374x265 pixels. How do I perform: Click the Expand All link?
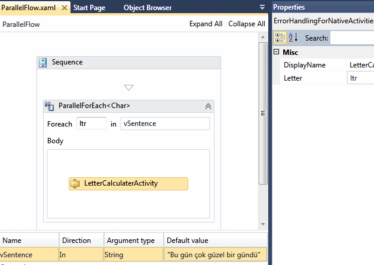coord(206,24)
